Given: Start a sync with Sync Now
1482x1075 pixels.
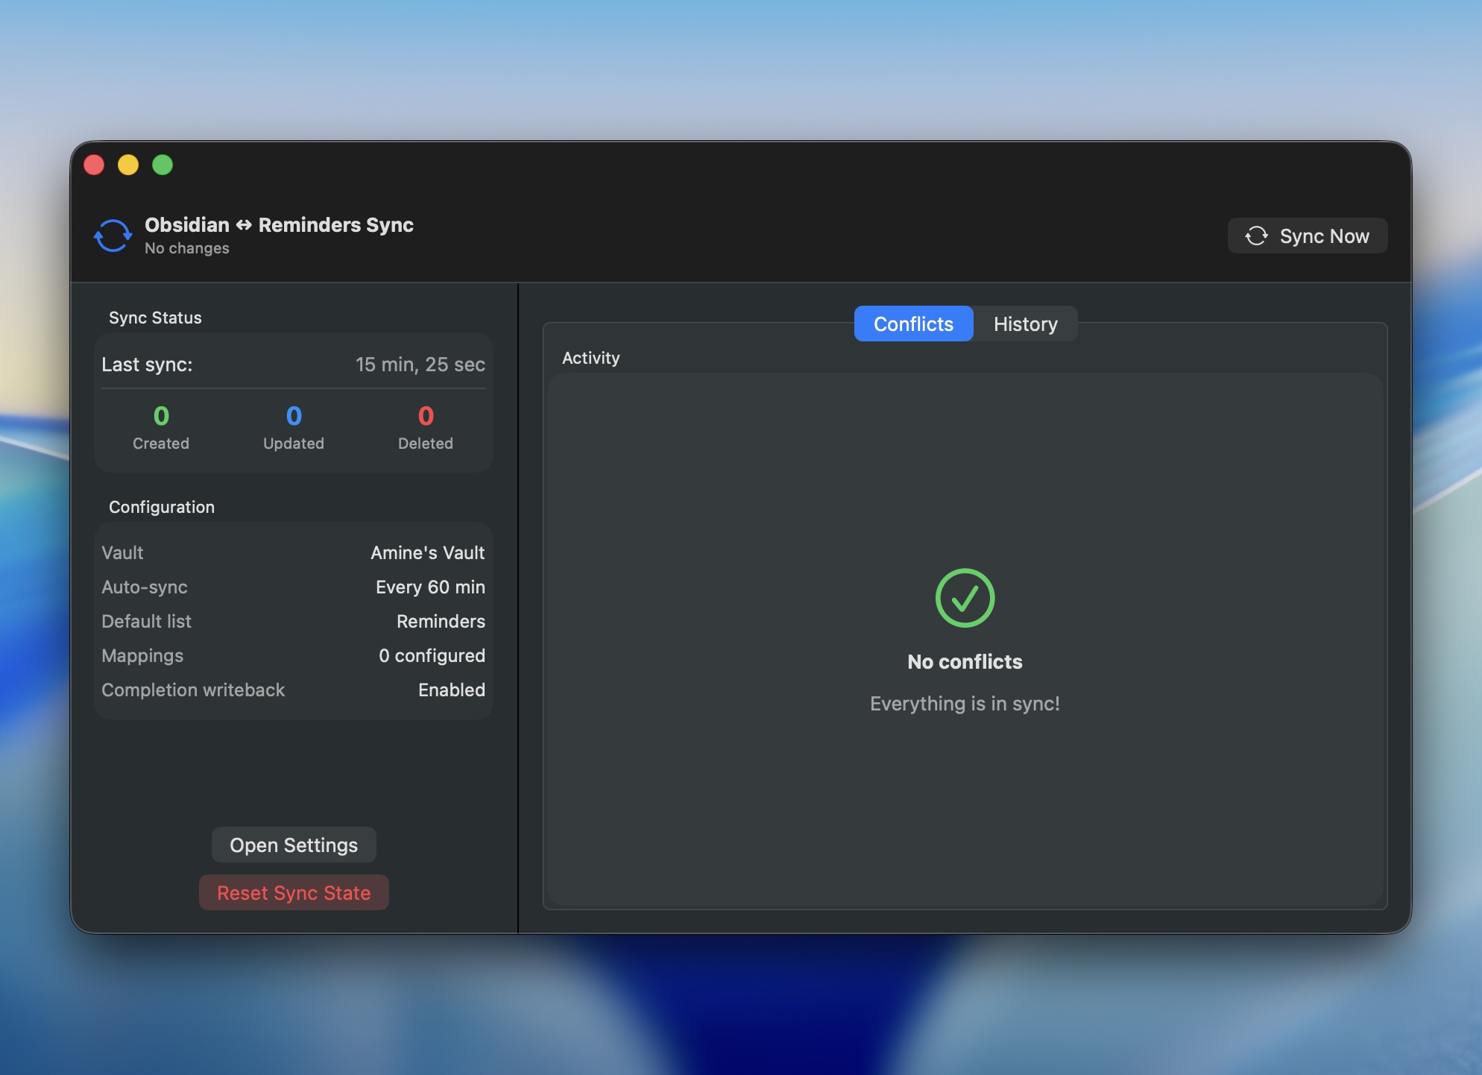Looking at the screenshot, I should pos(1308,236).
